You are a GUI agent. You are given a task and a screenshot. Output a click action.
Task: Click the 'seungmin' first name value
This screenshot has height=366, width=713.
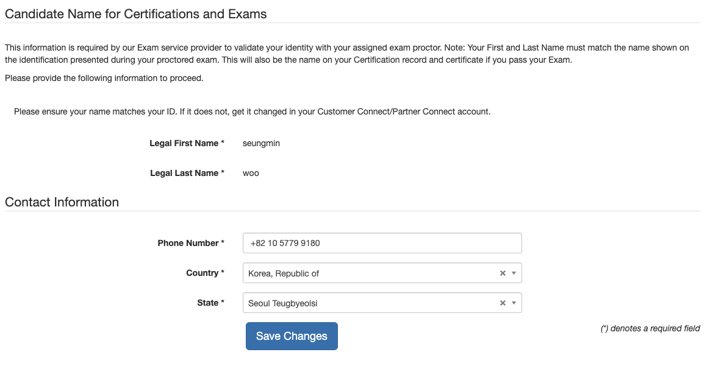[x=261, y=144]
